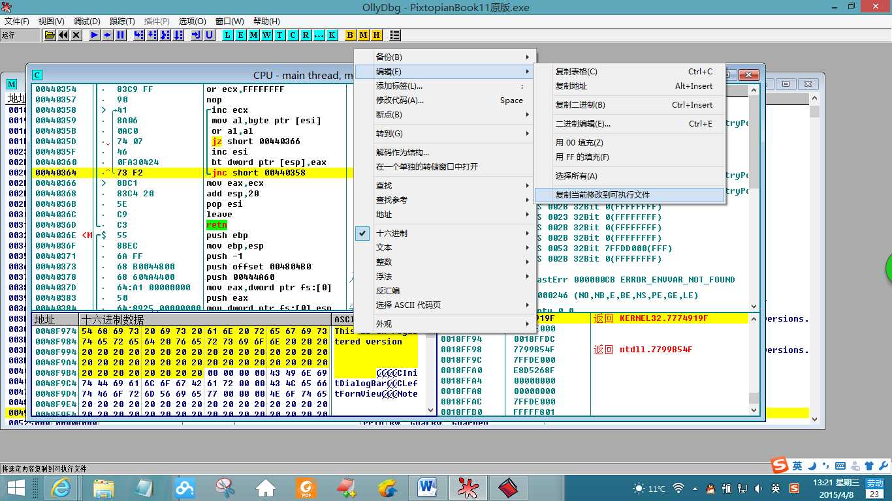This screenshot has width=892, height=501.
Task: Expand the 备份(B) submenu
Action: (x=445, y=57)
